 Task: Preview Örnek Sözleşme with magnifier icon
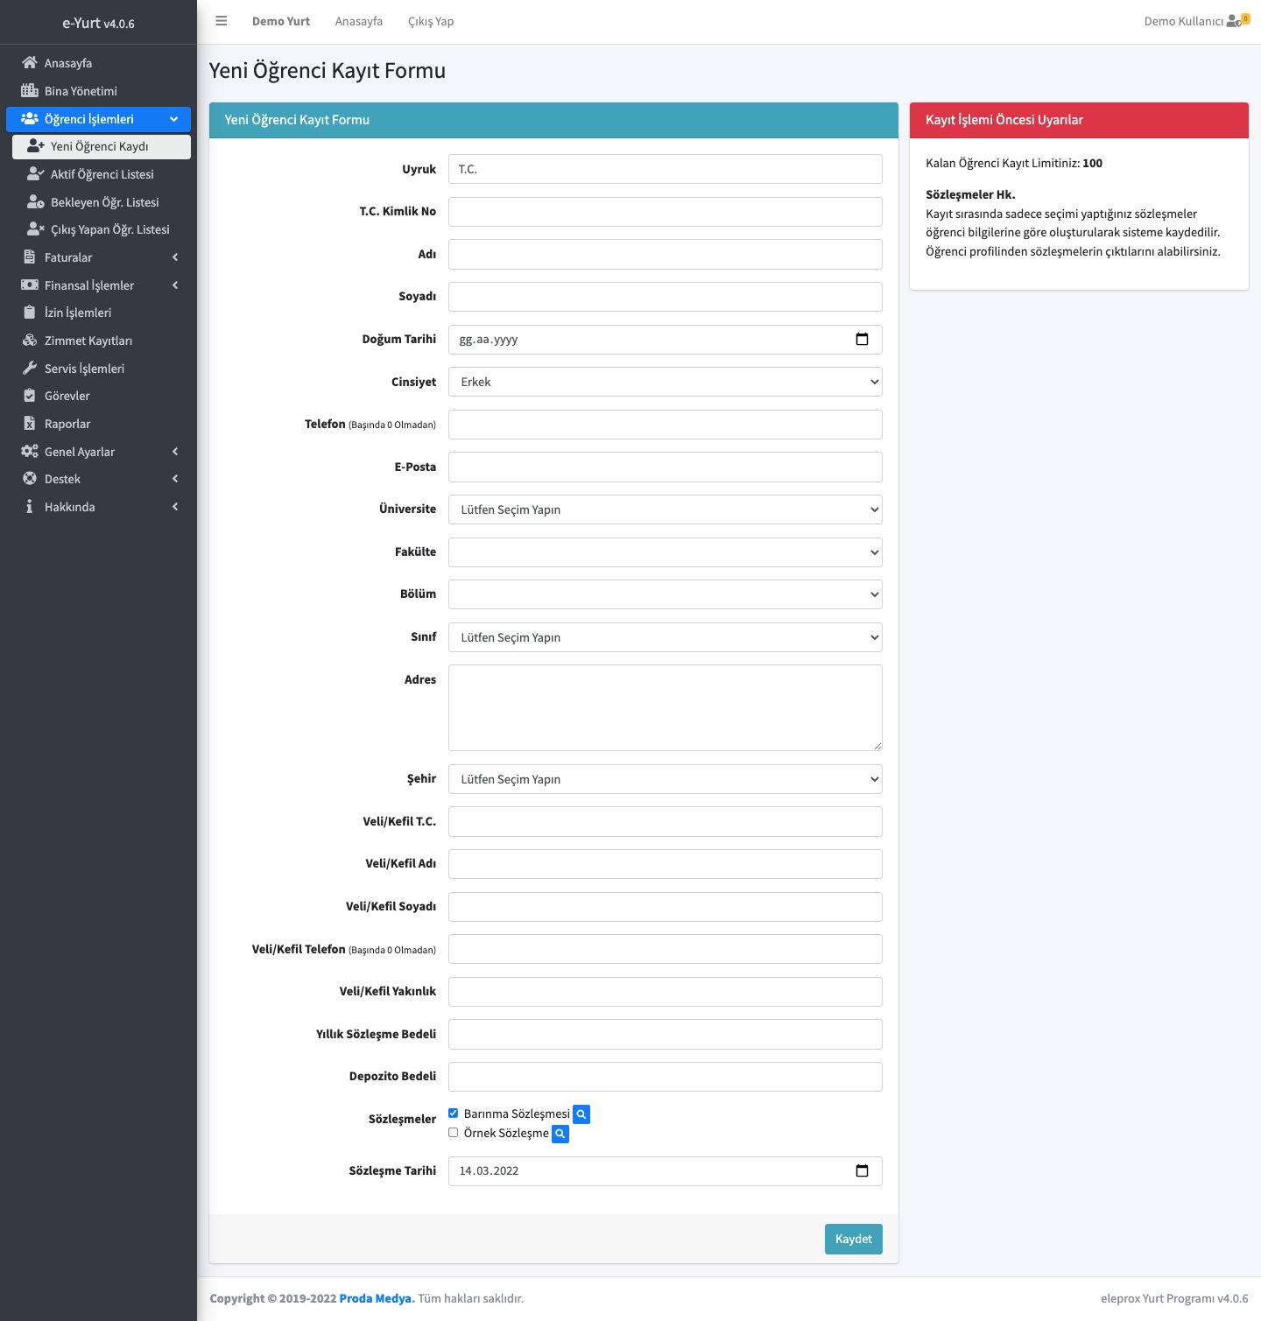tap(560, 1134)
